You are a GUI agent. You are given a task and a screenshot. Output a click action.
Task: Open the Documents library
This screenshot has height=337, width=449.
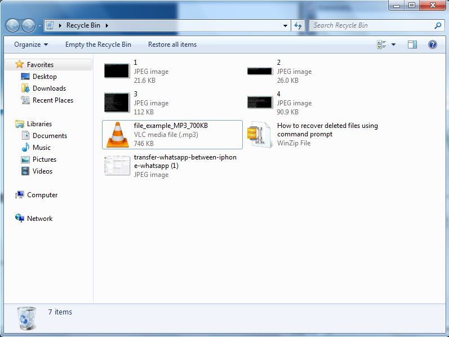click(50, 136)
